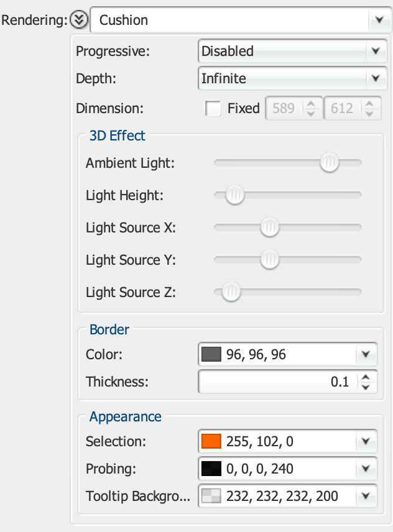Click the dimension width field showing 589

point(284,109)
